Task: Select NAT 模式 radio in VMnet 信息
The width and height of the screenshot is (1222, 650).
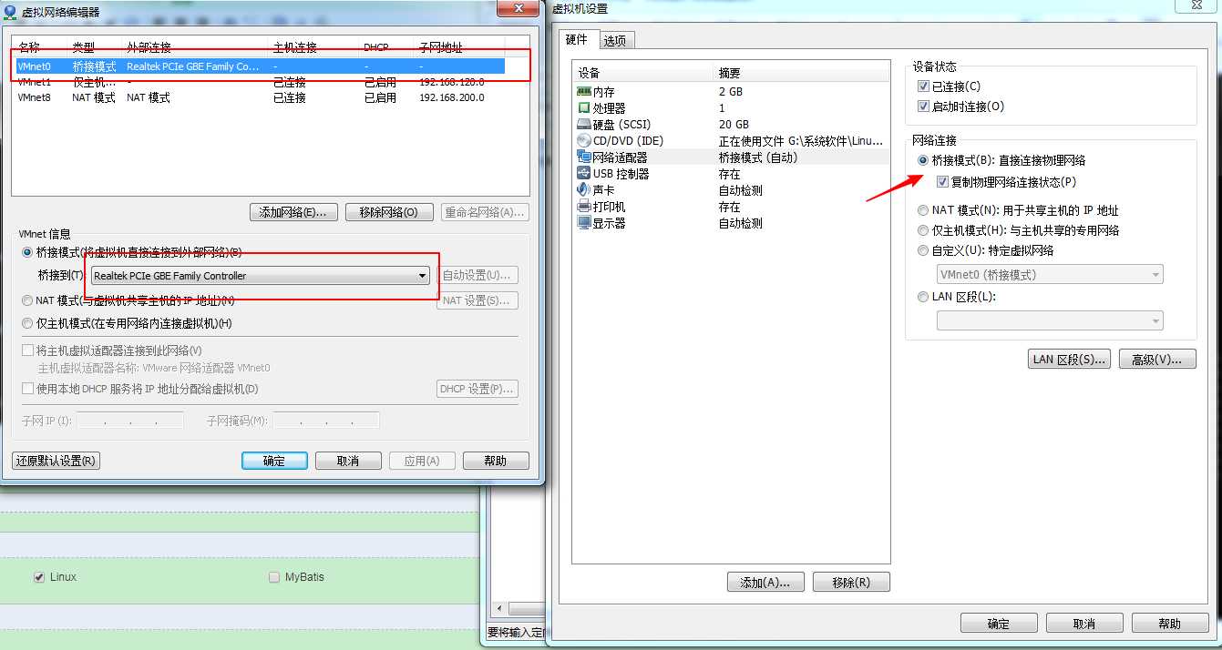Action: click(x=26, y=300)
